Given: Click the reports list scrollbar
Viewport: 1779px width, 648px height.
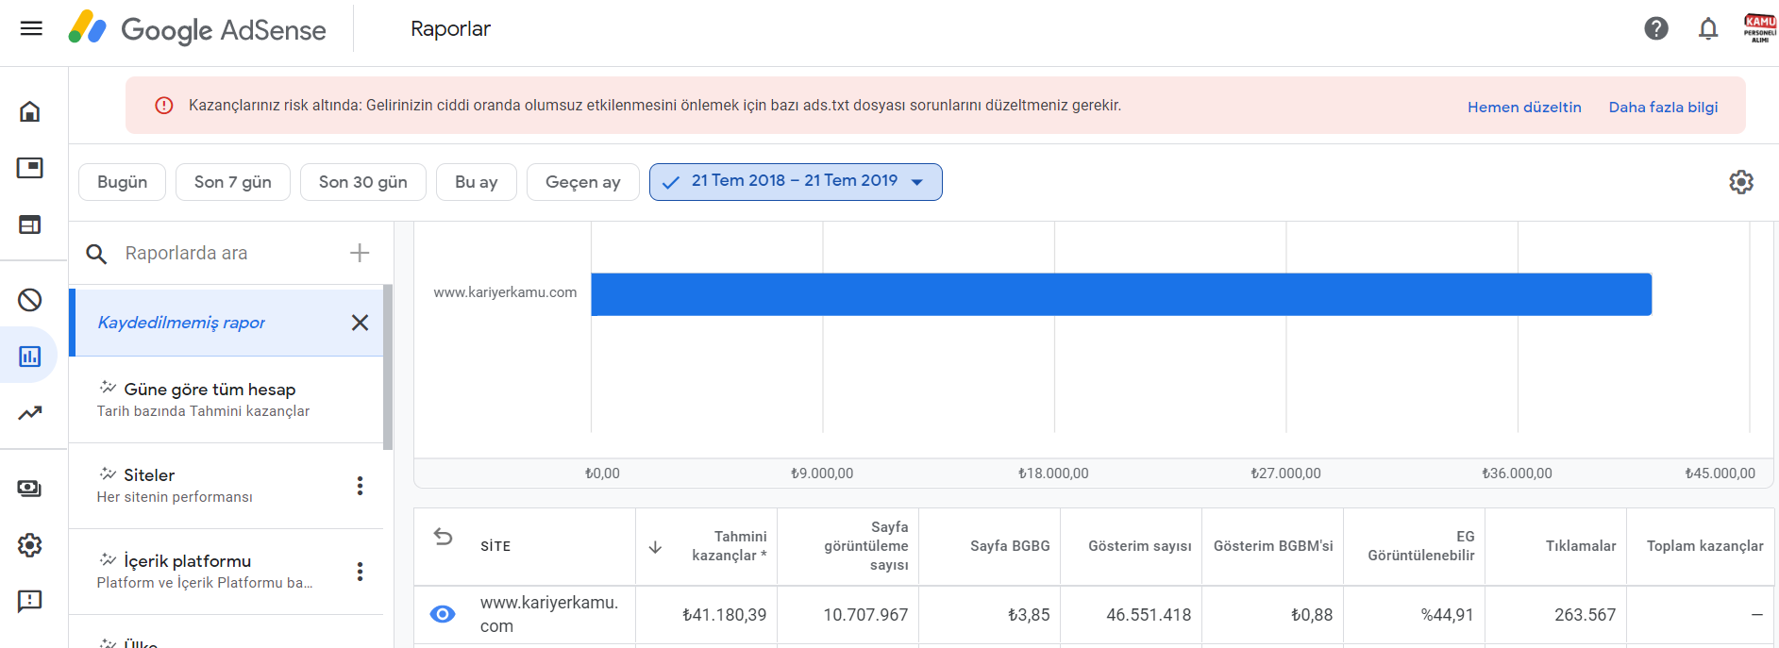Looking at the screenshot, I should [x=388, y=367].
